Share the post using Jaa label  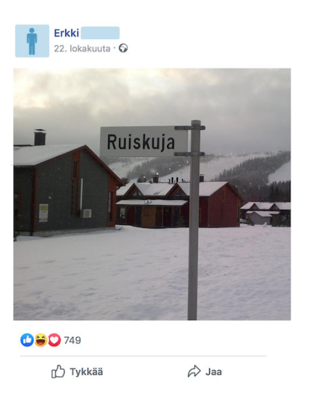(x=214, y=371)
